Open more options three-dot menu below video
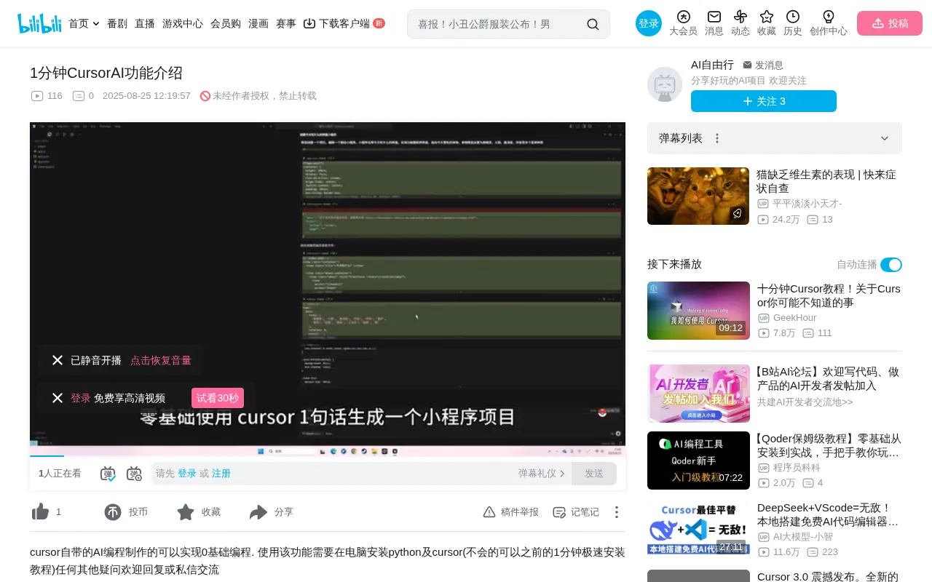The width and height of the screenshot is (932, 582). (617, 512)
